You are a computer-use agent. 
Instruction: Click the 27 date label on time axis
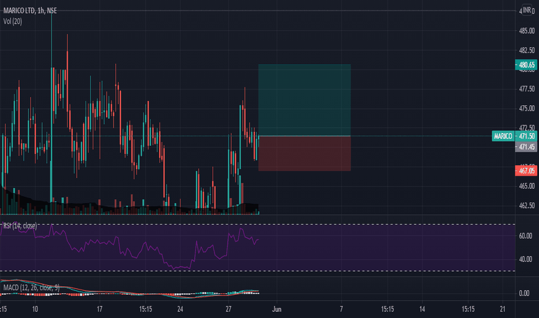tap(228, 309)
